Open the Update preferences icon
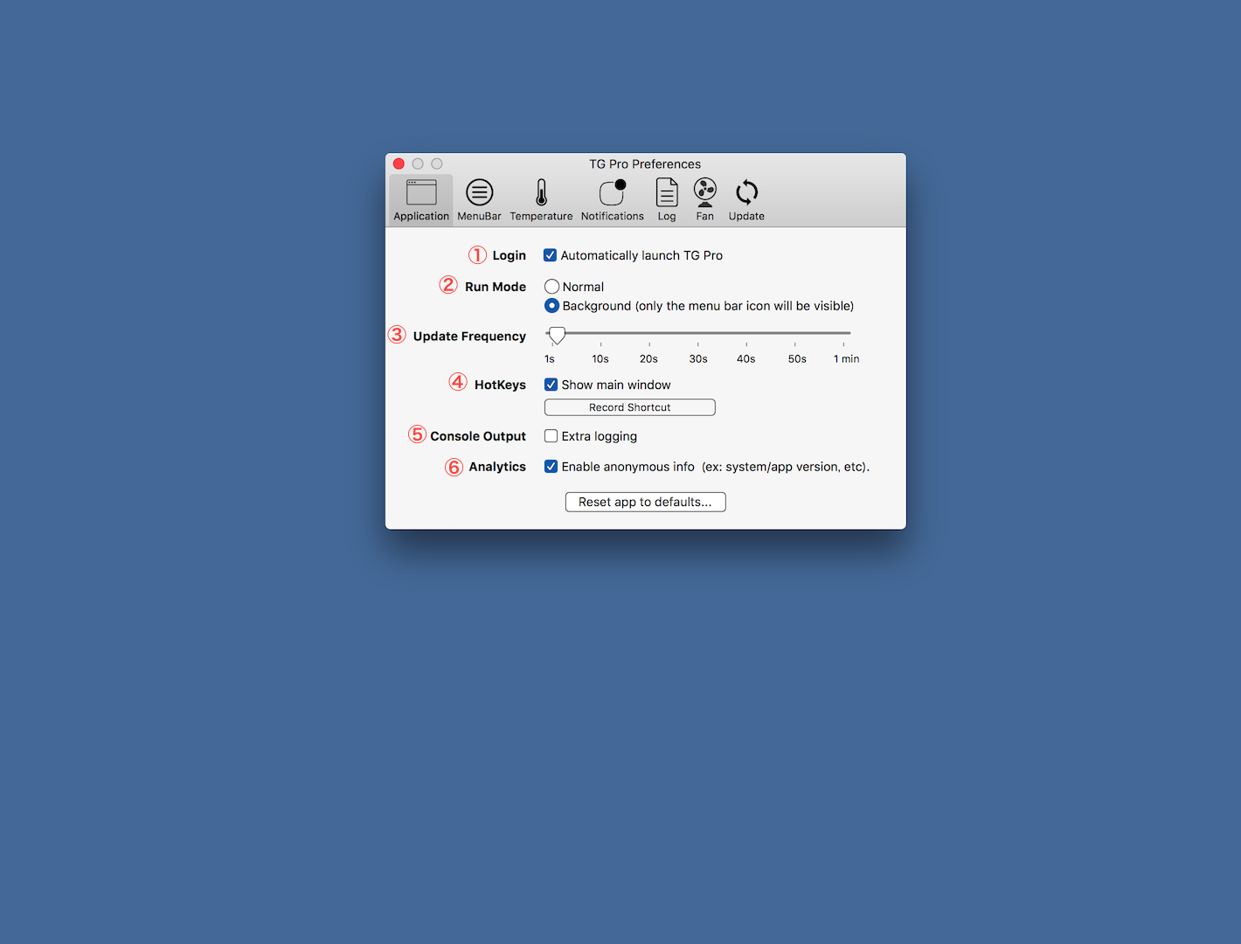The width and height of the screenshot is (1241, 944). [x=746, y=193]
